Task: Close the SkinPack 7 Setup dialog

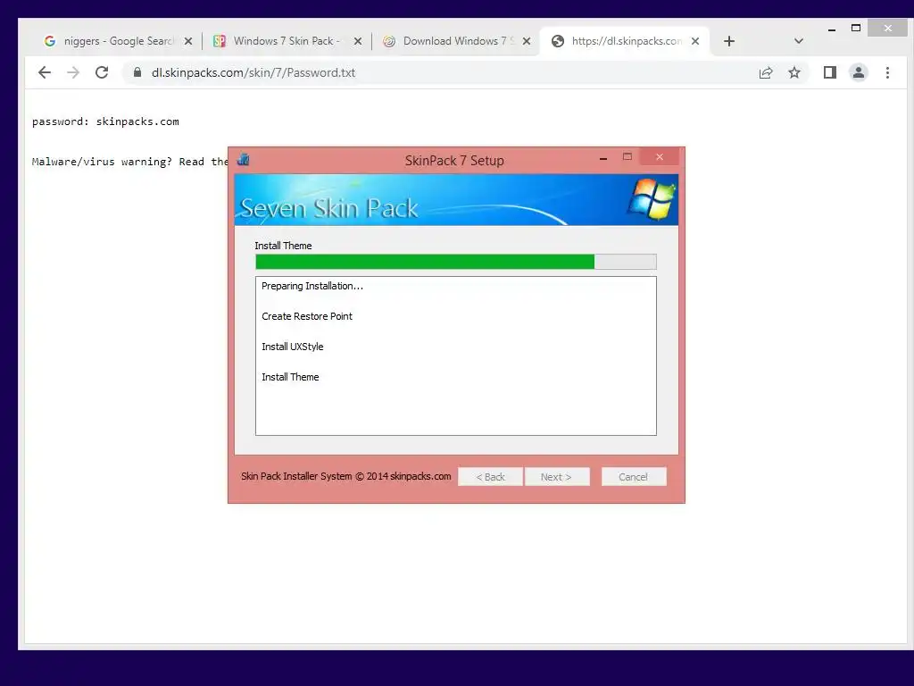Action: (660, 157)
